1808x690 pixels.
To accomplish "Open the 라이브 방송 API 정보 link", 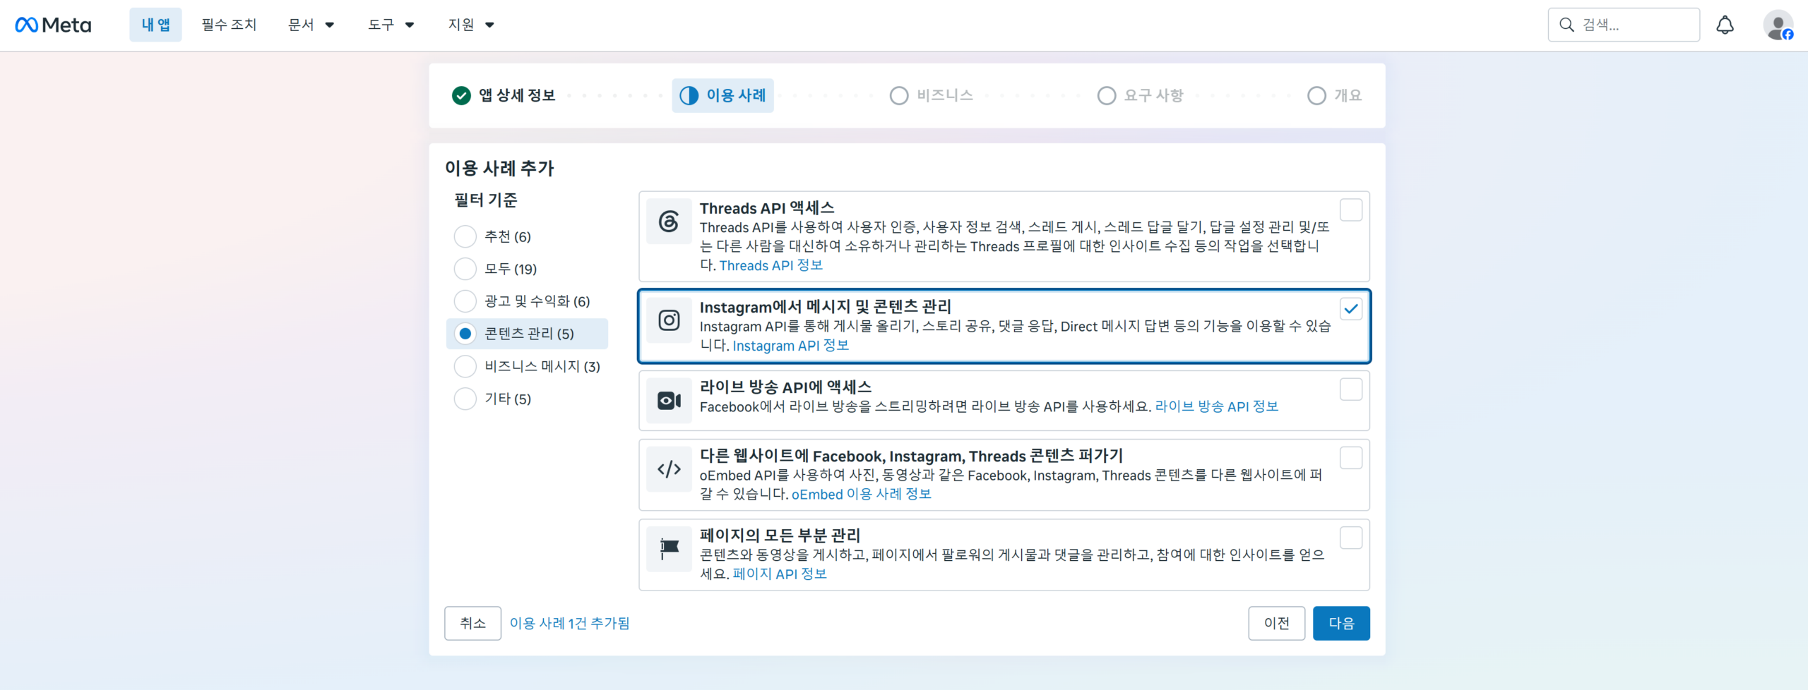I will [x=1216, y=406].
